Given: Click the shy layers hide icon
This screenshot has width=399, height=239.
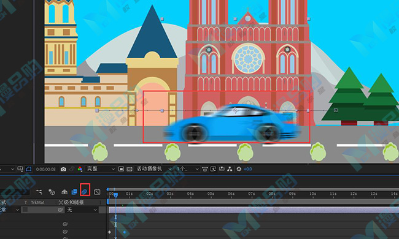Looking at the screenshot, I should (64, 192).
